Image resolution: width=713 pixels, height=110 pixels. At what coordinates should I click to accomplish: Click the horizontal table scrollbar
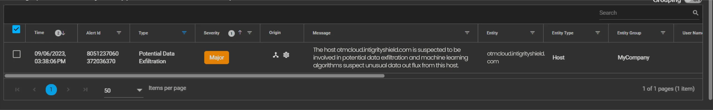[x=194, y=76]
